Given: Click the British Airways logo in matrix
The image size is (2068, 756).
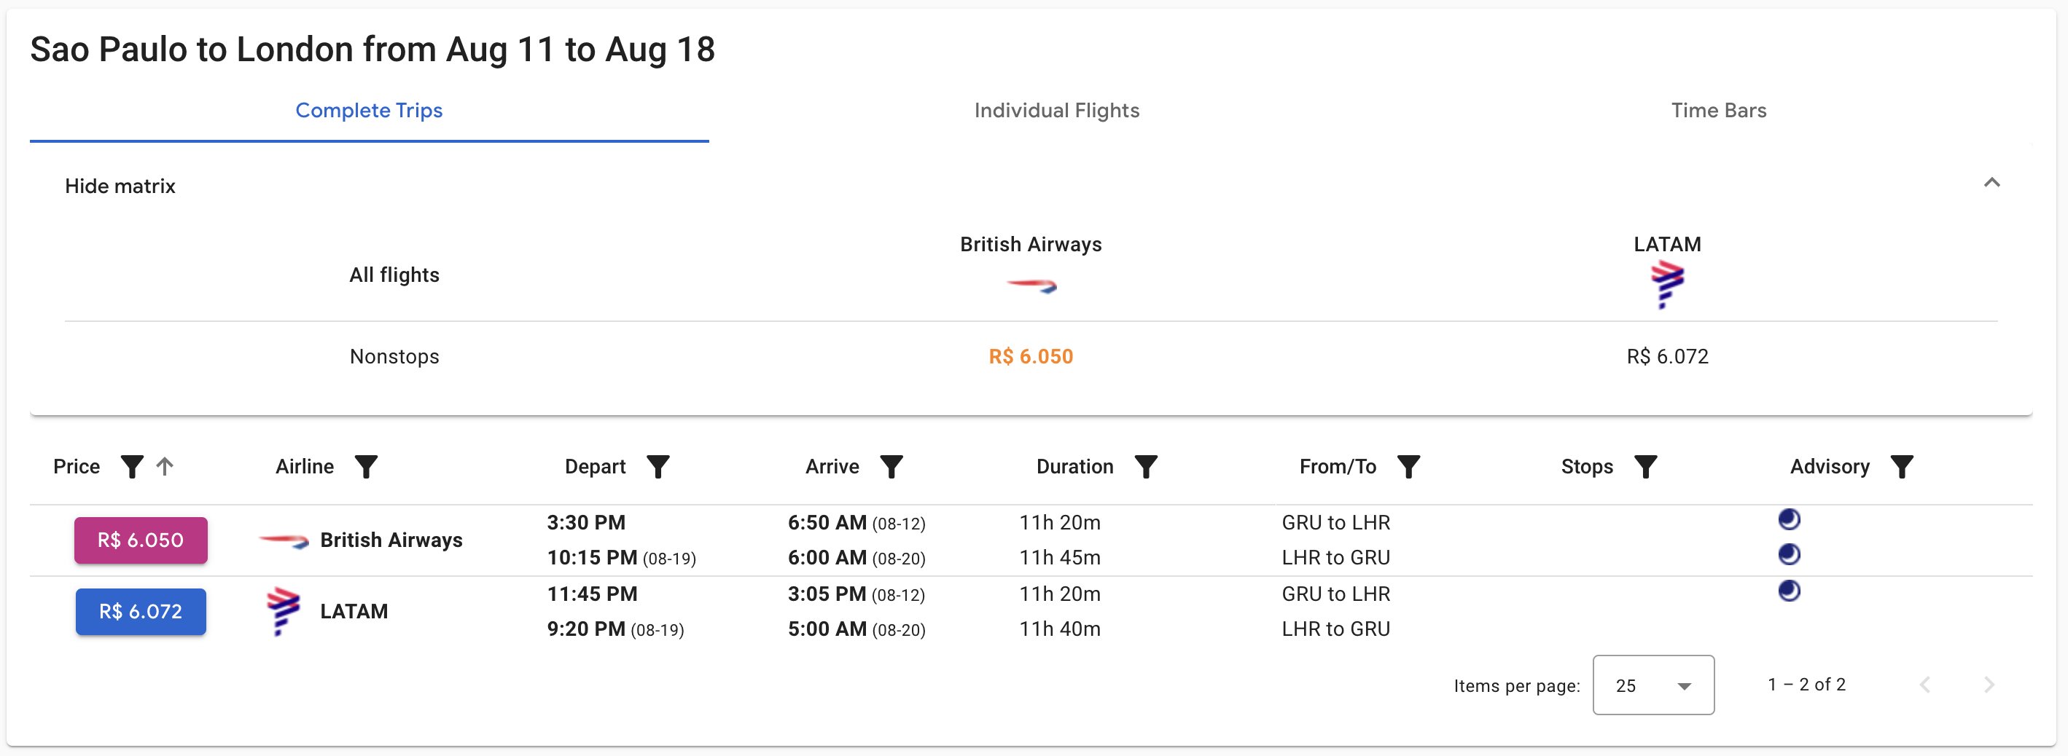Looking at the screenshot, I should [1031, 286].
